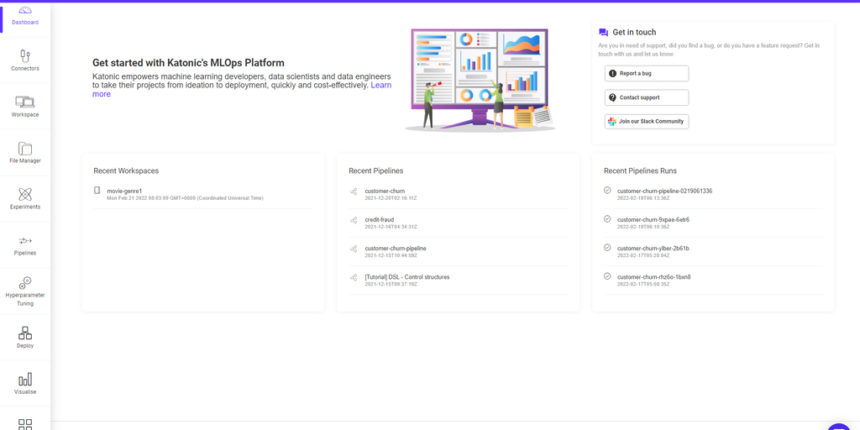Image resolution: width=860 pixels, height=430 pixels.
Task: Open the Visualise bar chart icon
Action: [x=25, y=379]
